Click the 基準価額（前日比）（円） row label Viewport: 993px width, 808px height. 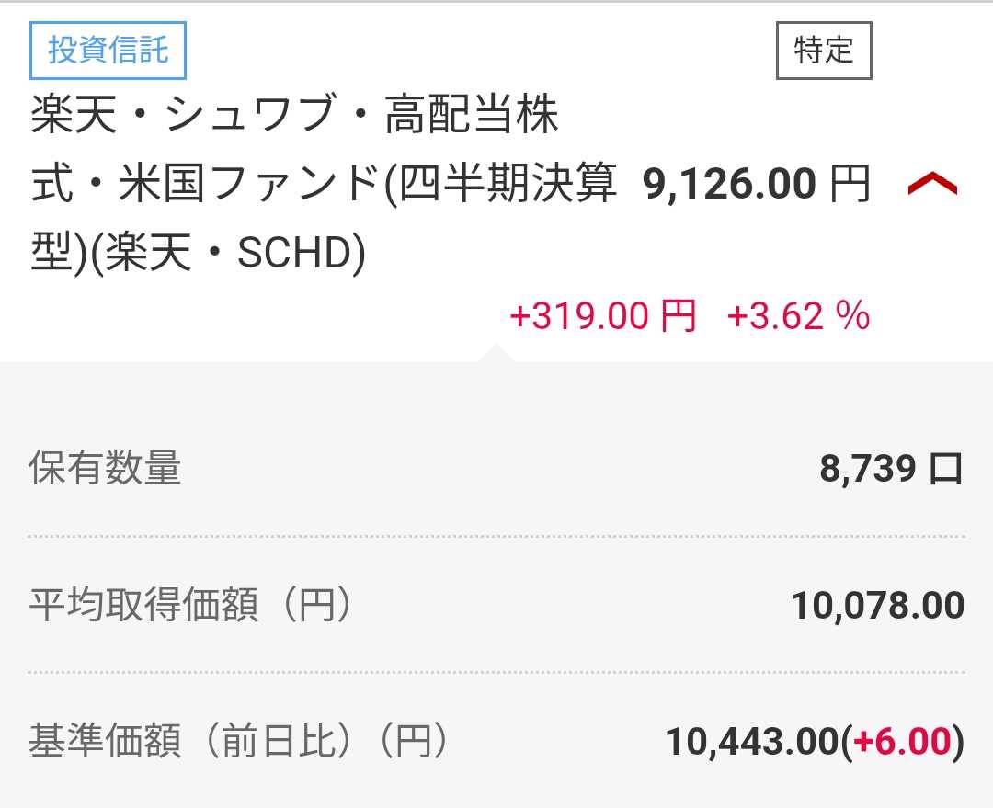pos(239,741)
